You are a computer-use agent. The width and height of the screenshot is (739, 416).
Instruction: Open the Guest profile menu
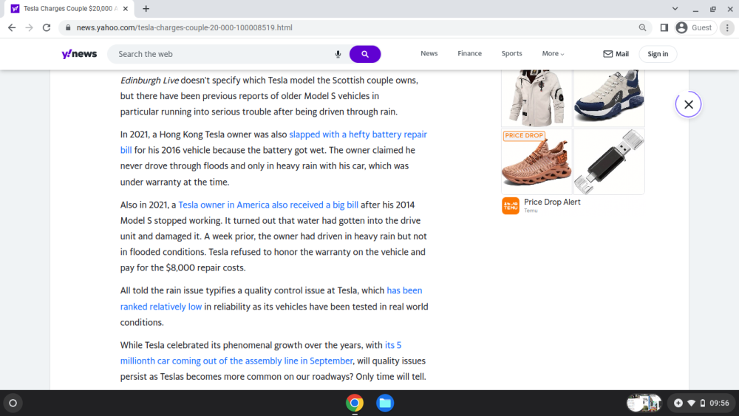coord(695,28)
